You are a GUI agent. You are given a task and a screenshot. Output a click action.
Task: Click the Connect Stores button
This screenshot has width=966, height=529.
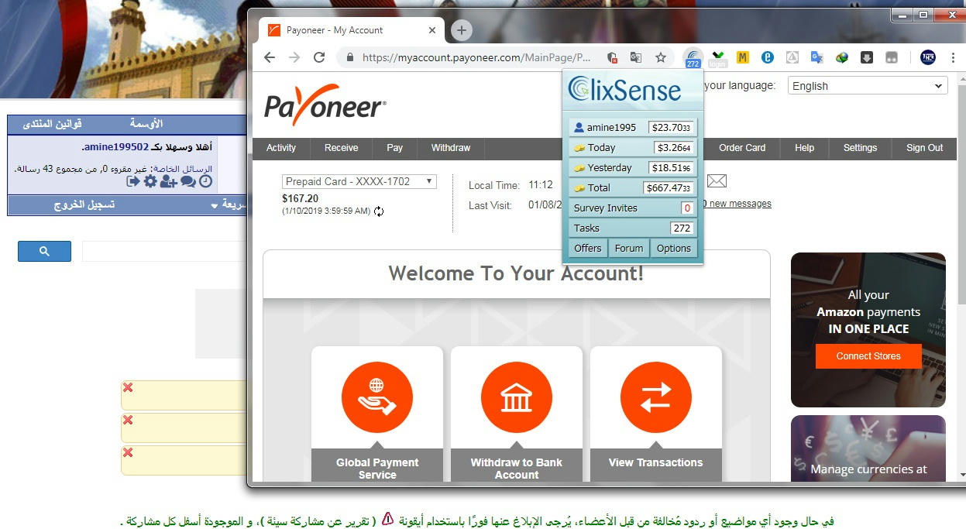pos(868,356)
